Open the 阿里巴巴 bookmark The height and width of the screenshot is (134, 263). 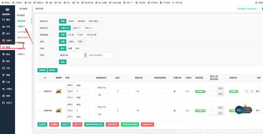click(x=39, y=3)
